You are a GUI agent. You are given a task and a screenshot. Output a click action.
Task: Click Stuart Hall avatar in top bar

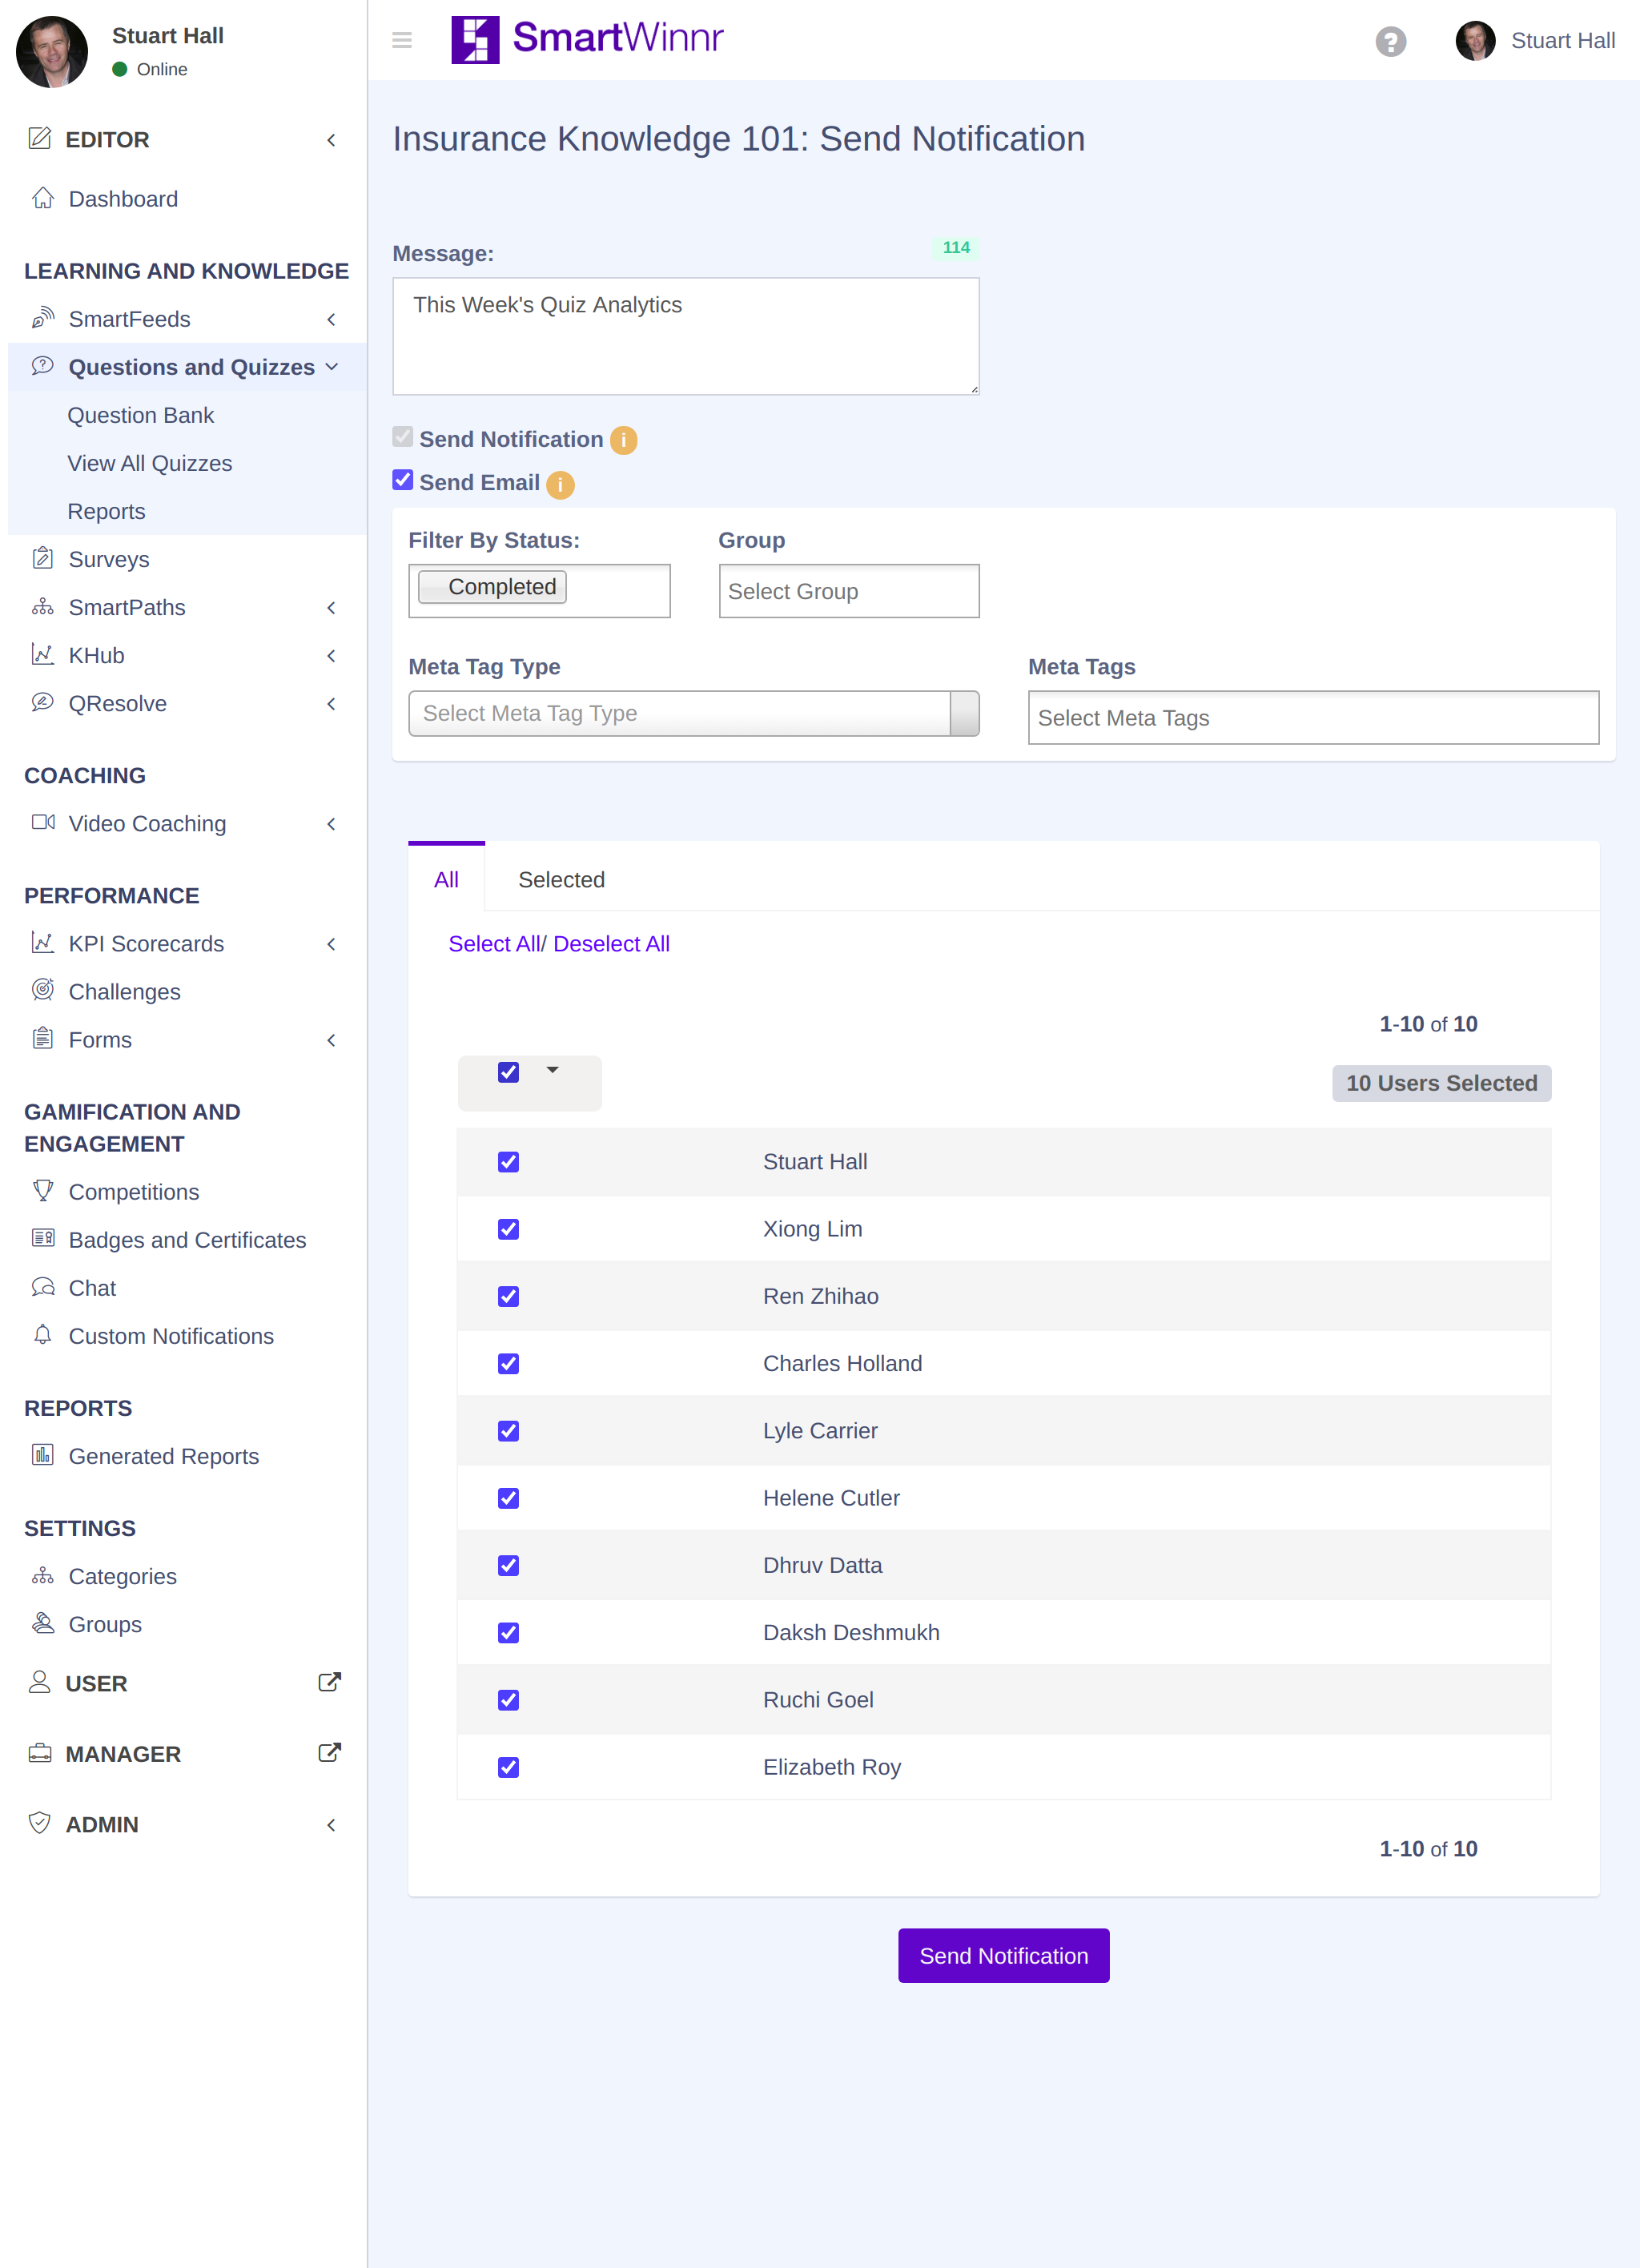click(1475, 41)
